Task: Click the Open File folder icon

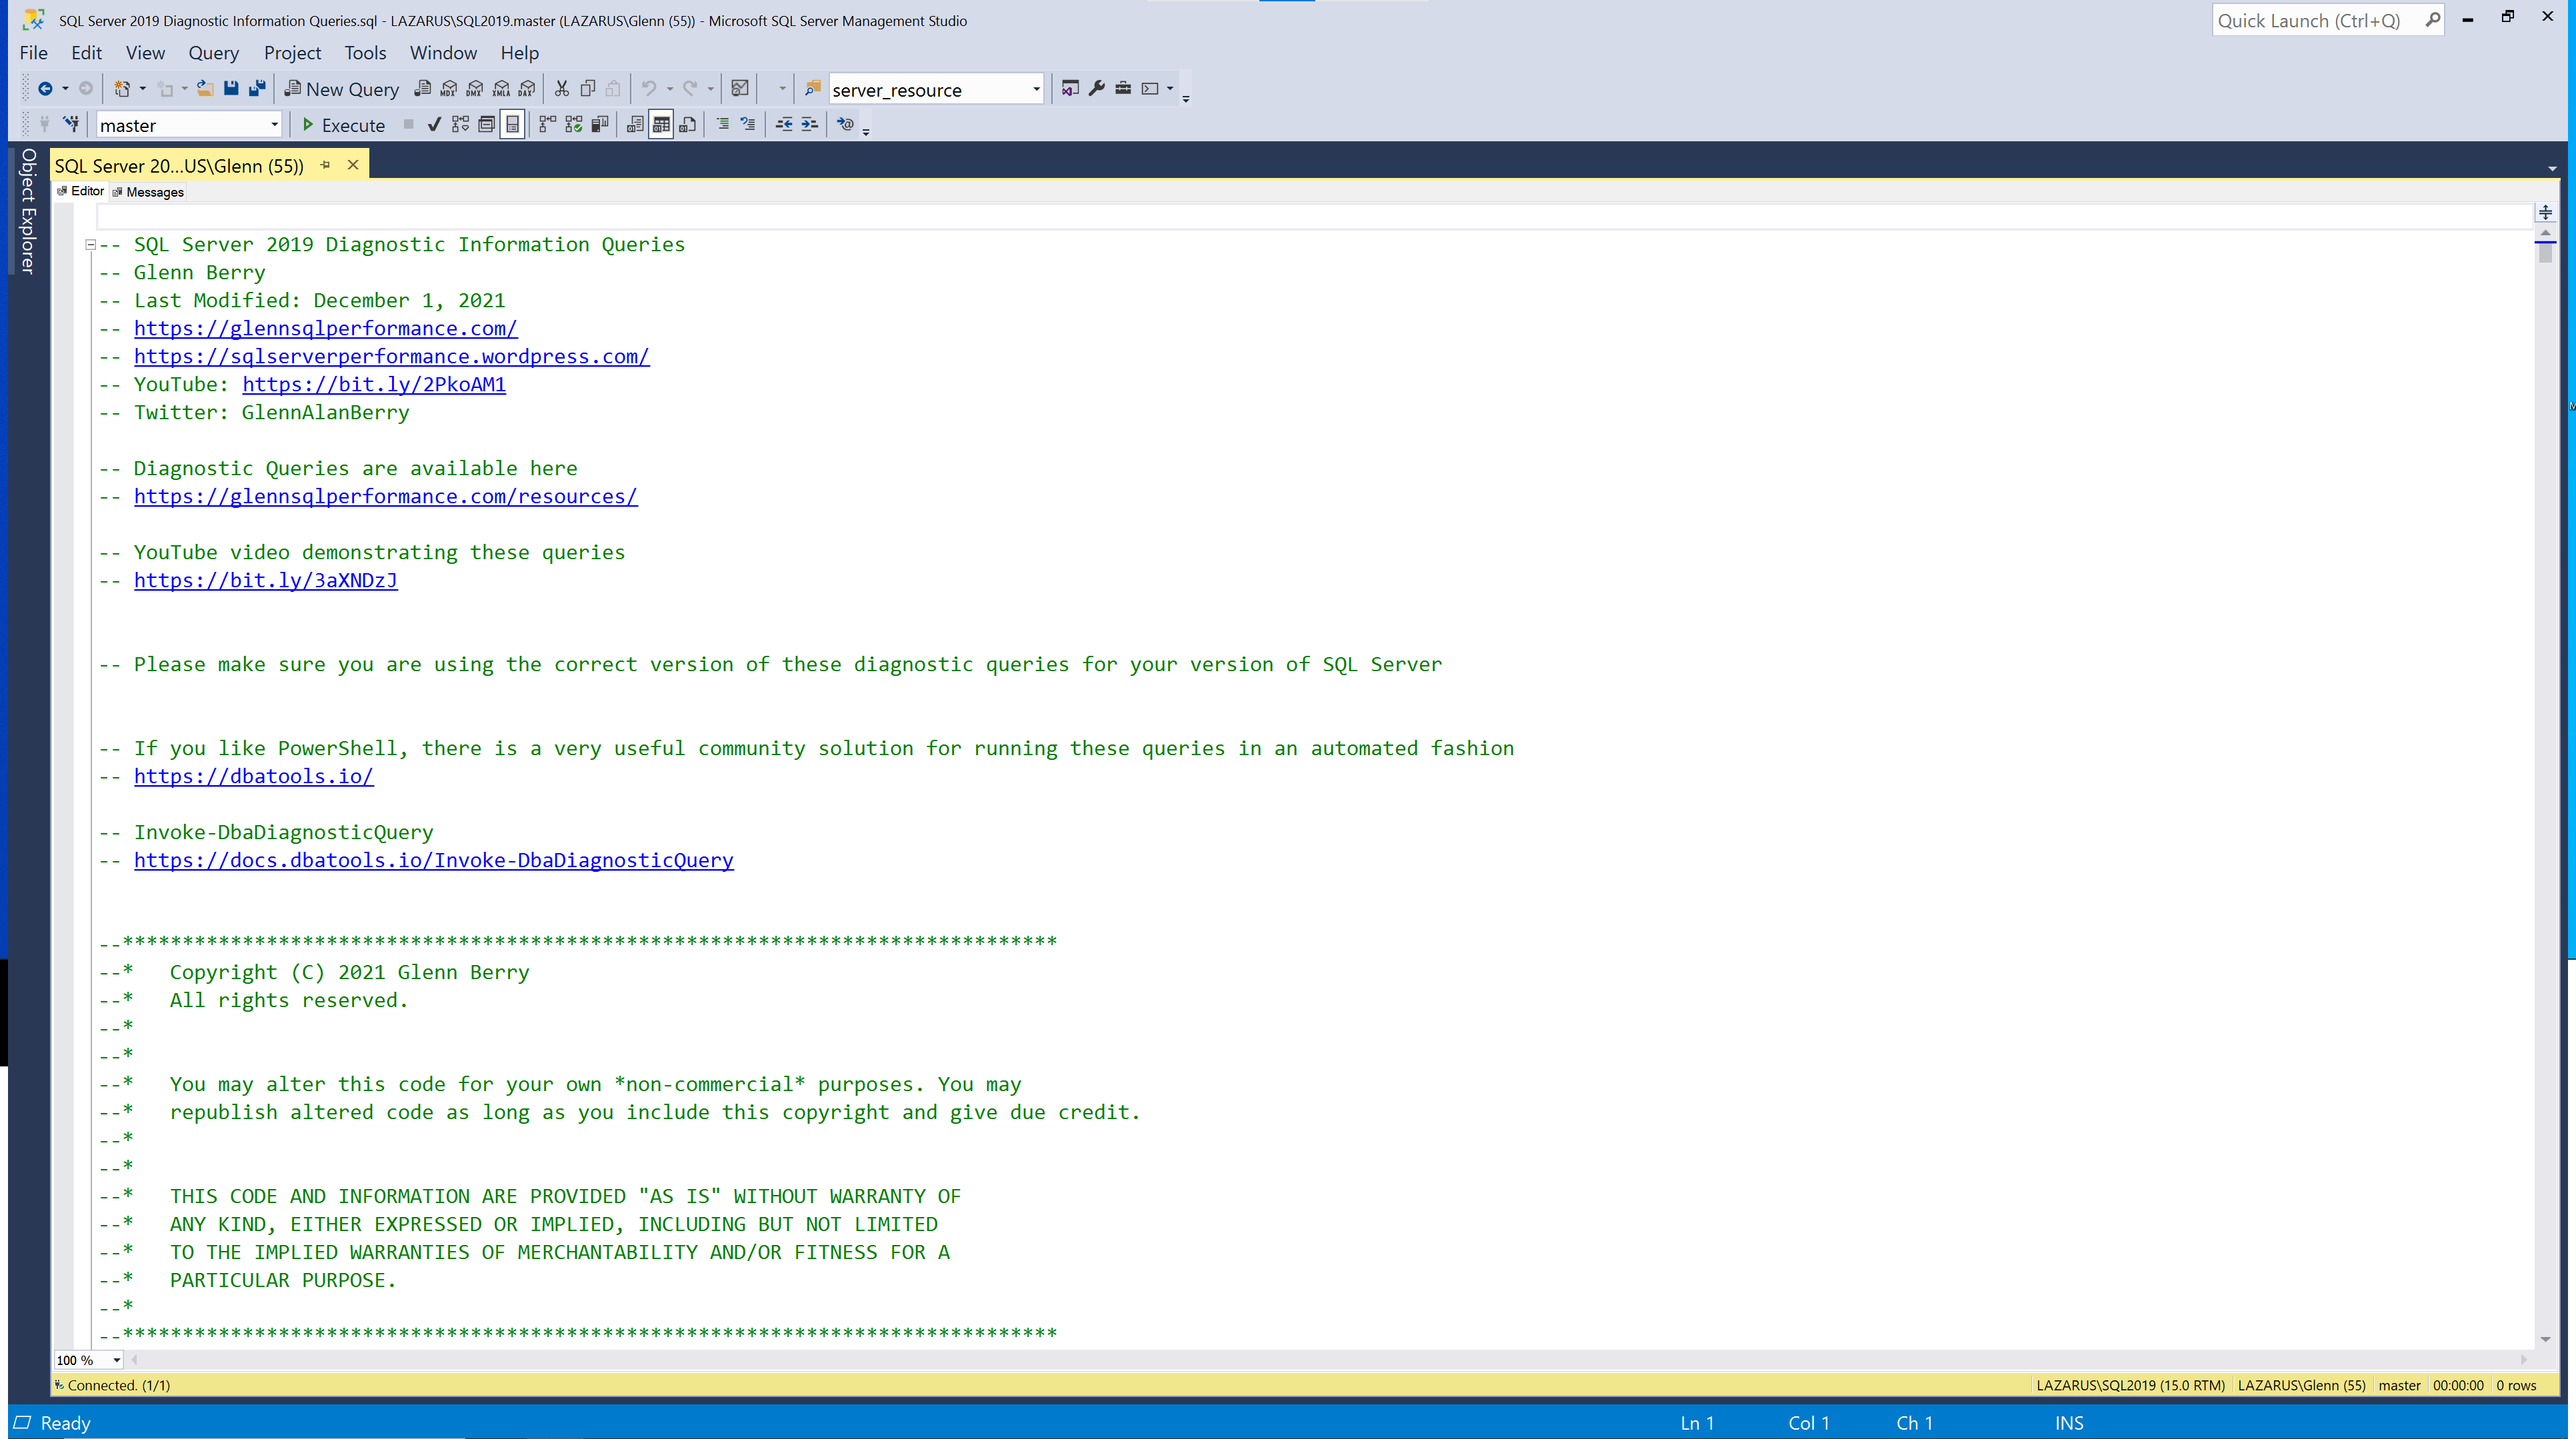Action: pos(205,89)
